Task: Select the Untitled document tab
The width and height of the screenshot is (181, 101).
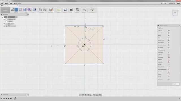Action: point(9,6)
